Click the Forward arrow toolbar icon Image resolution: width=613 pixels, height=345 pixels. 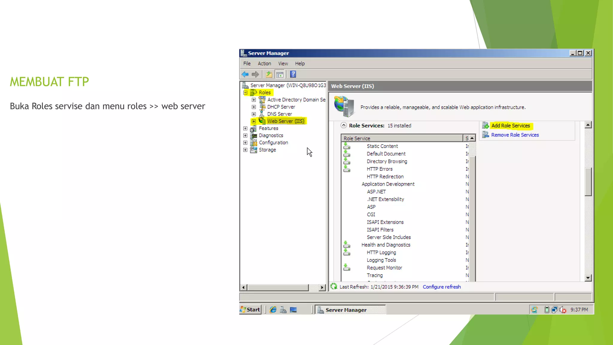(255, 74)
